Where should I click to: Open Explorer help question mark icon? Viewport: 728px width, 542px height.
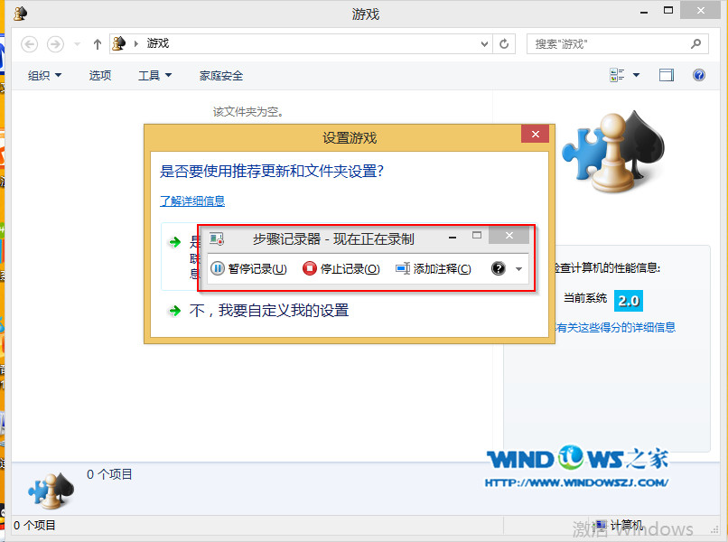698,76
